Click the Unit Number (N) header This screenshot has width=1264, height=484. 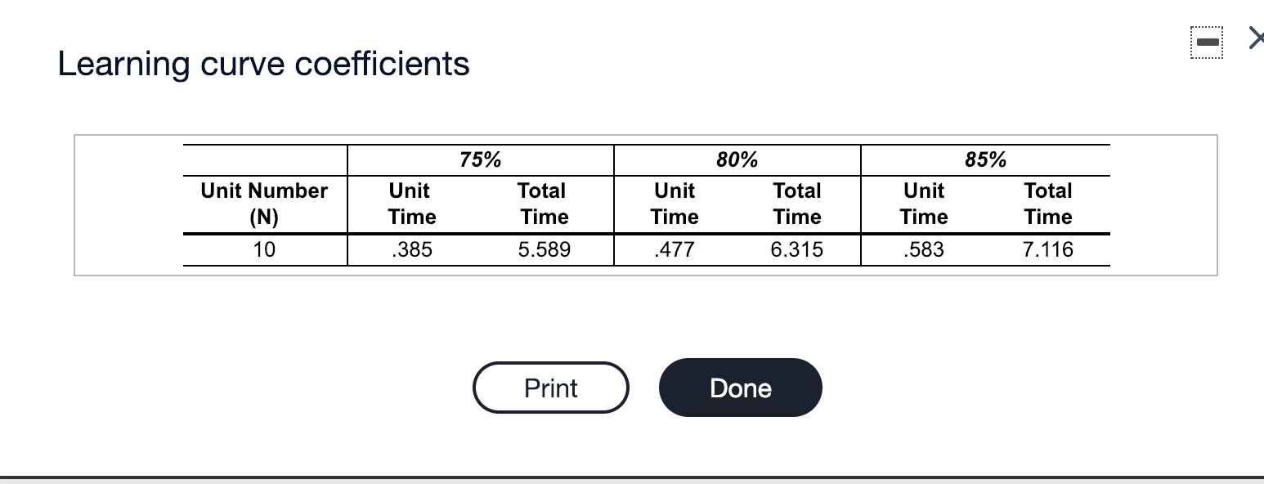coord(264,204)
